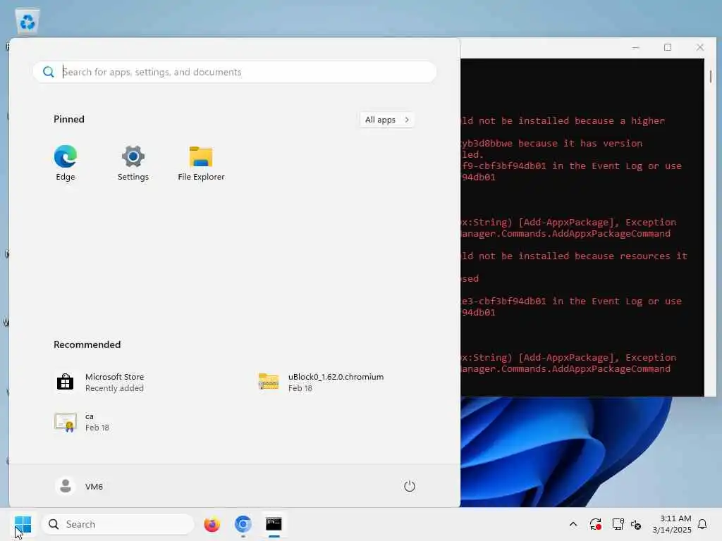
Task: Click terminal text "installed because a higher"
Action: [x=592, y=121]
